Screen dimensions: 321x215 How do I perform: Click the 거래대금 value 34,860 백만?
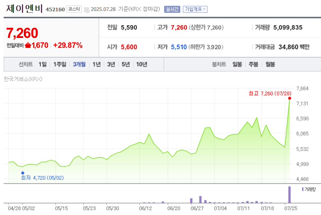point(294,47)
